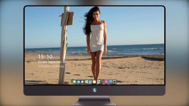The image size is (189, 106).
Task: Click the 15:10 clock widget
Action: tap(45, 57)
